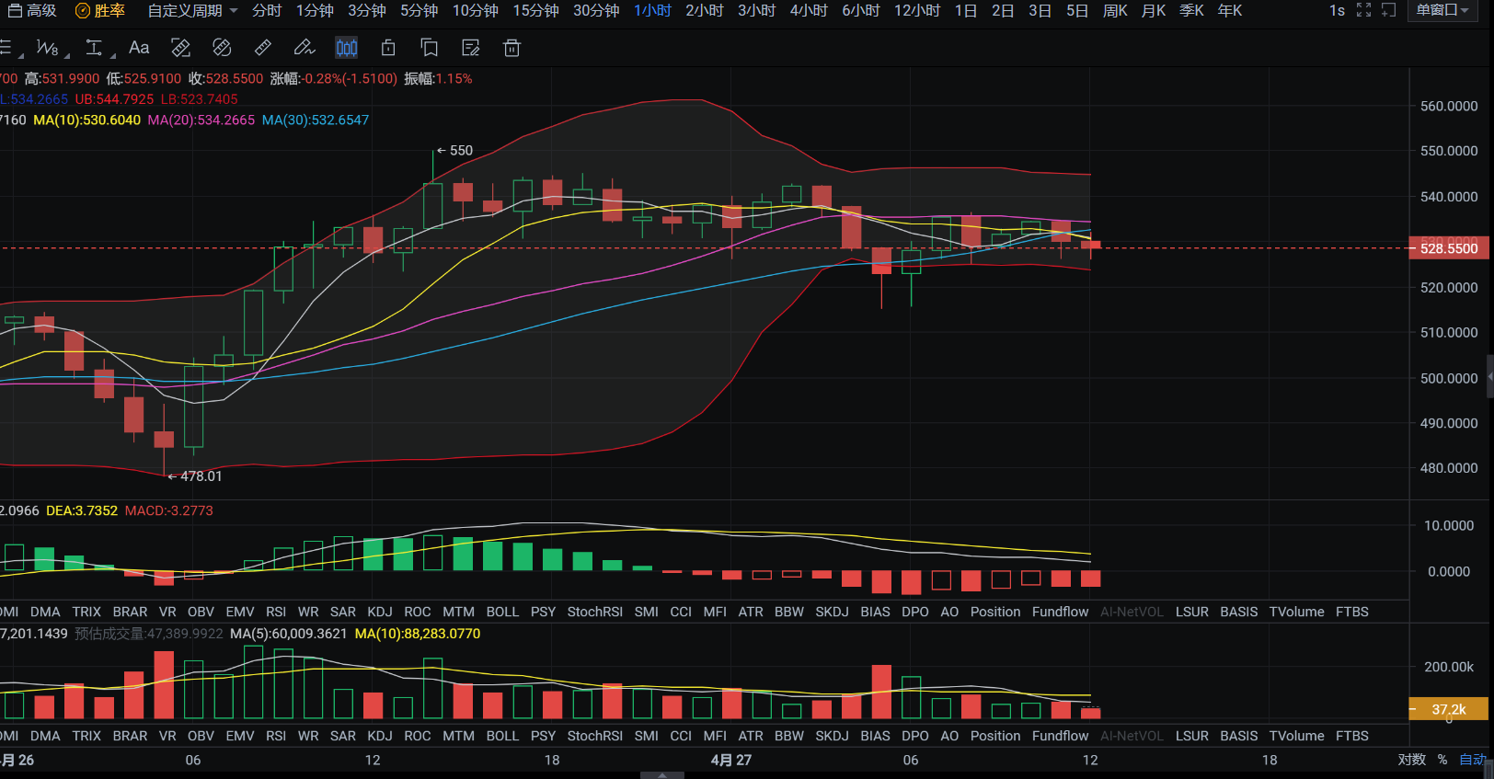Select the pencil freehand drawing tool

click(x=304, y=48)
